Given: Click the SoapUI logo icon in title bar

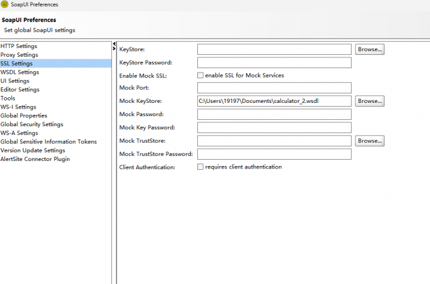Looking at the screenshot, I should 4,4.
